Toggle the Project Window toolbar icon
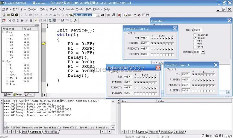This screenshot has width=233, height=138. (125, 15)
